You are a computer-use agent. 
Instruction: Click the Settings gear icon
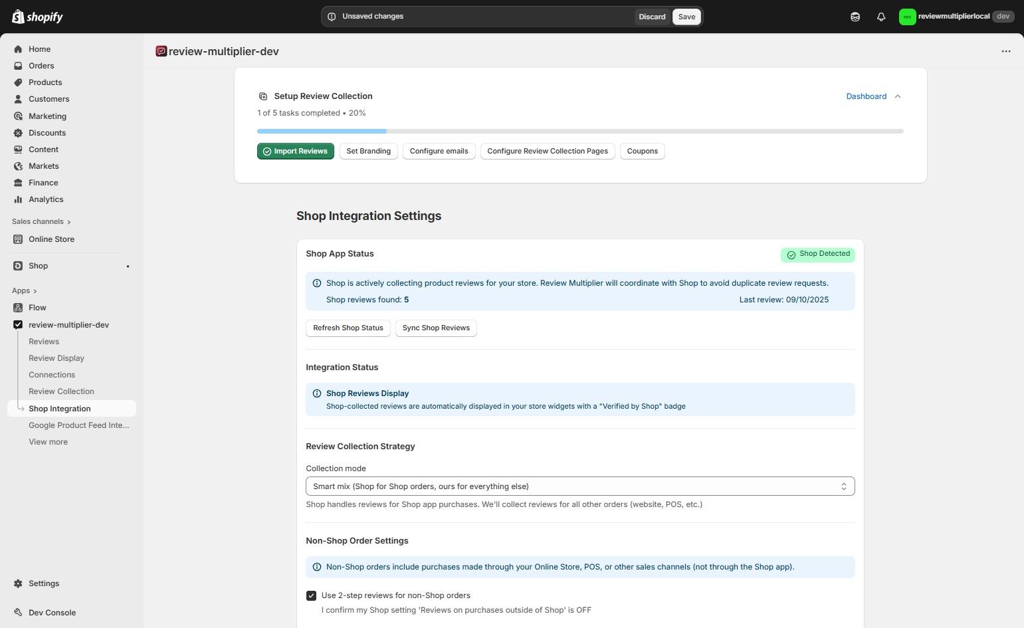pyautogui.click(x=18, y=583)
